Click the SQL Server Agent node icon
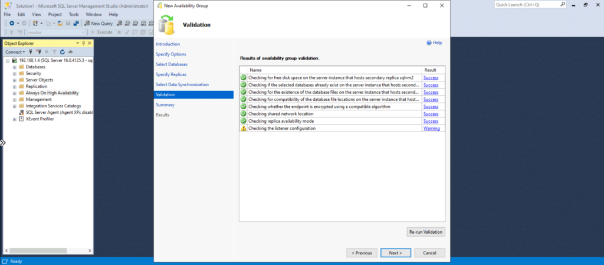 click(x=22, y=112)
